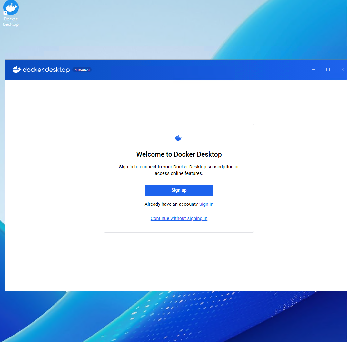Close the Docker Desktop window
347x342 pixels.
pos(343,69)
